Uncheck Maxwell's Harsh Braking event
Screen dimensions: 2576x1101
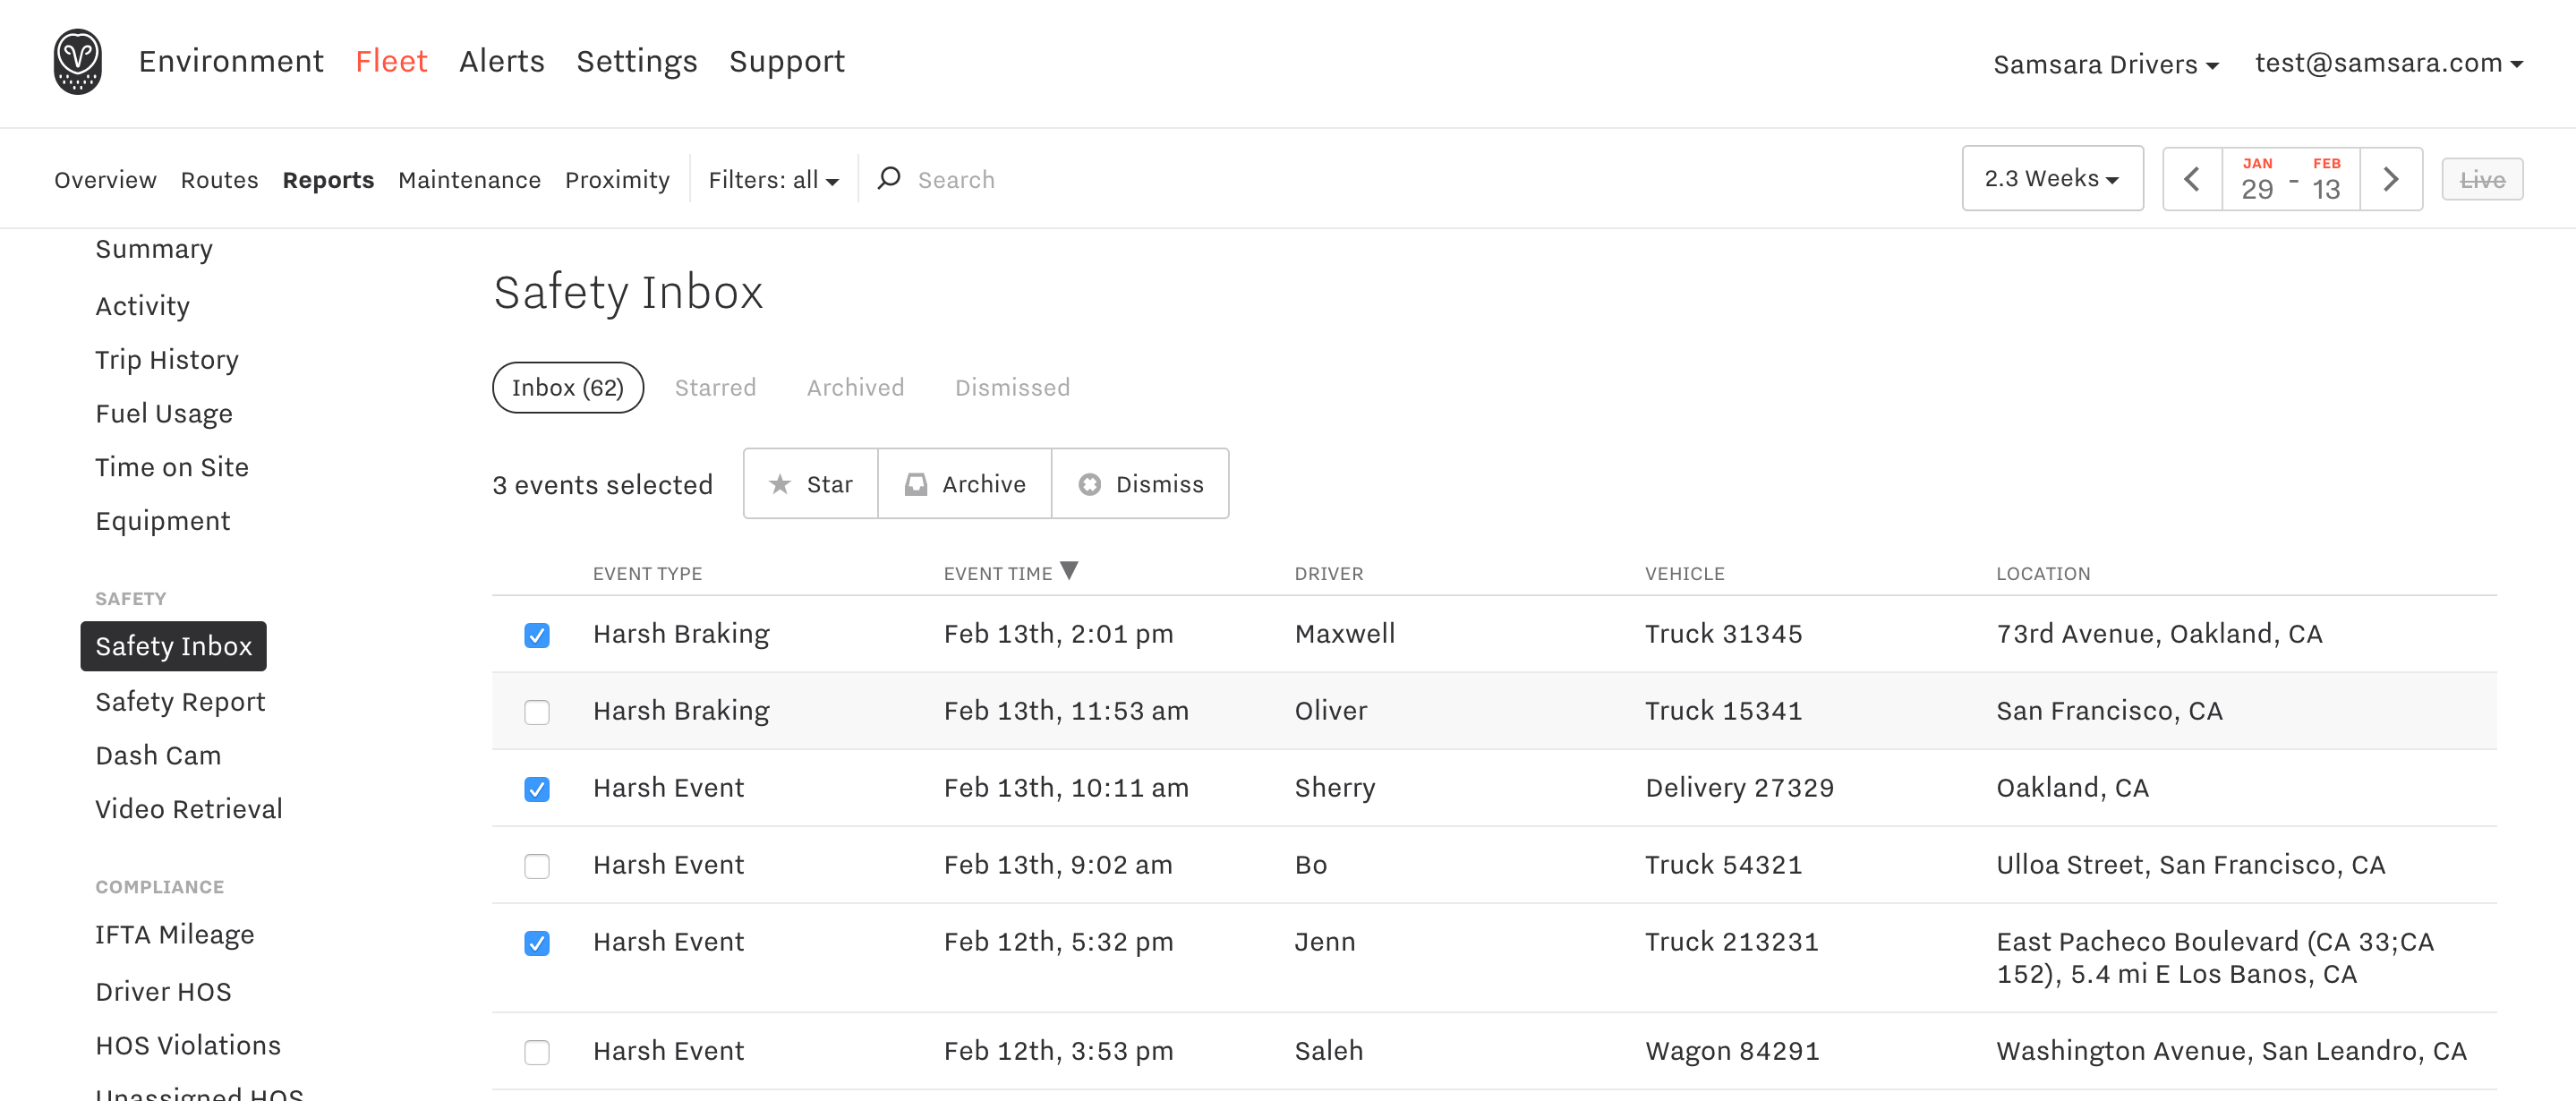[x=537, y=635]
